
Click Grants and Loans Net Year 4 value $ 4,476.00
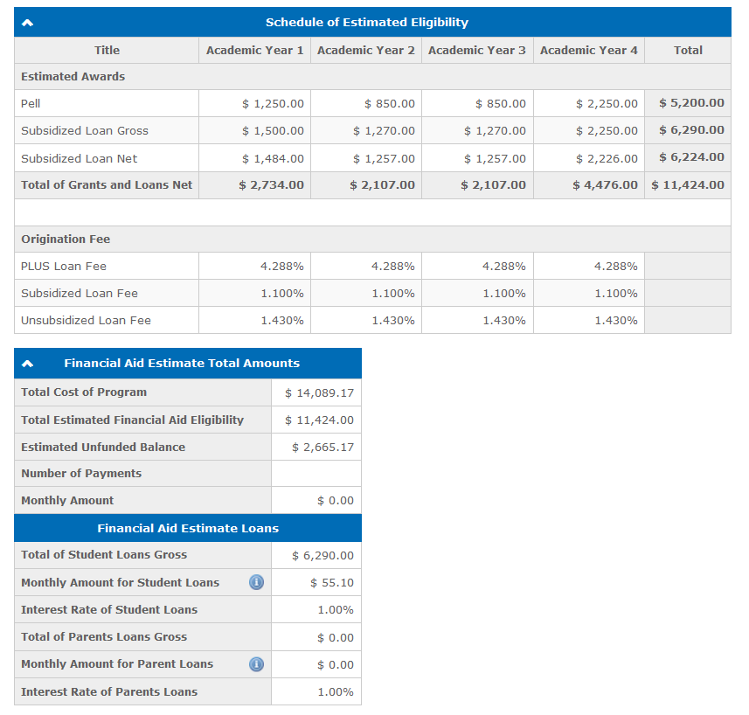[x=605, y=184]
